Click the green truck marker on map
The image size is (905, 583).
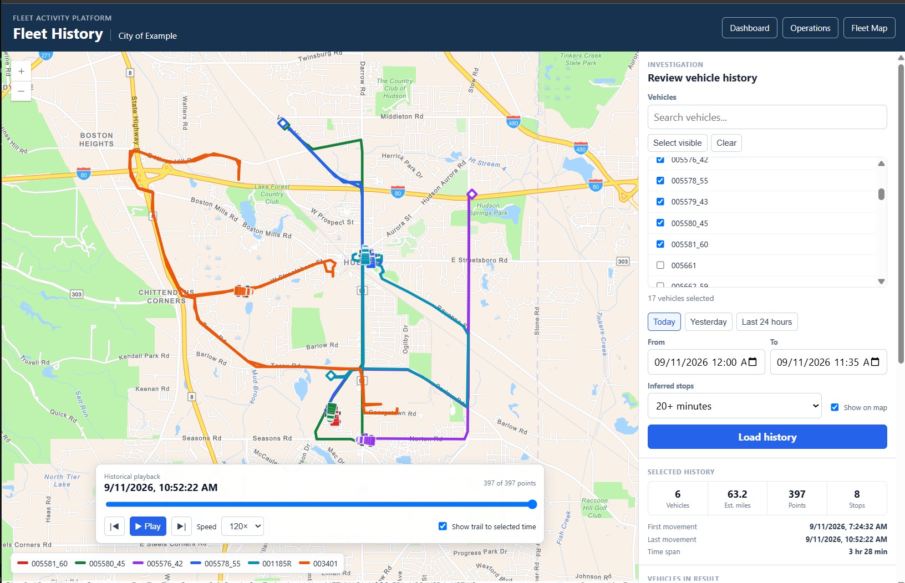click(x=331, y=412)
